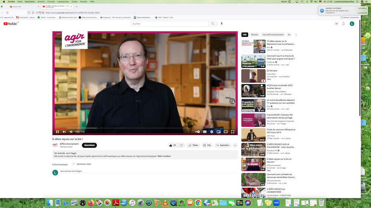This screenshot has height=208, width=371.
Task: Click the Teilen share button
Action: 193,145
